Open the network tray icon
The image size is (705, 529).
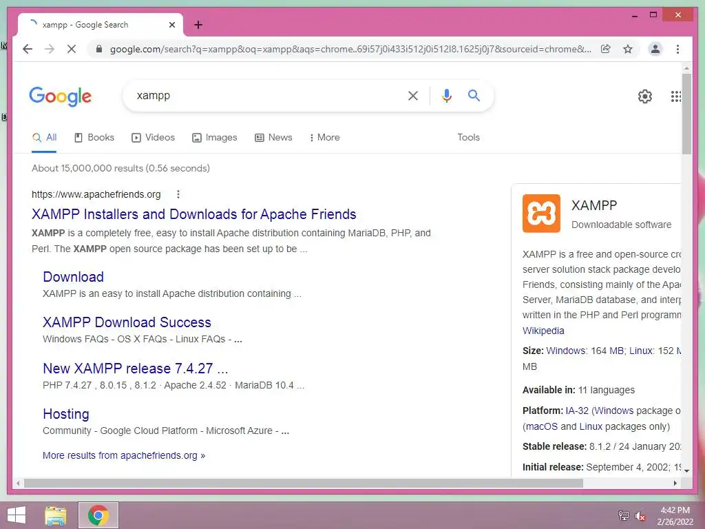pos(623,515)
